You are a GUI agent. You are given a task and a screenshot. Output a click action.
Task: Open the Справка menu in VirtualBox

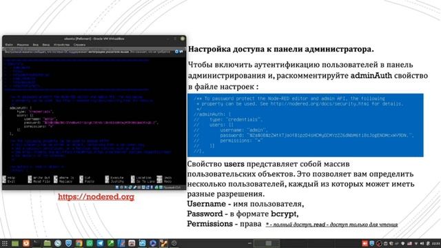click(80, 45)
